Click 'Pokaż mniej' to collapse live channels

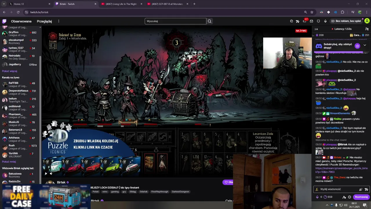pos(9,162)
